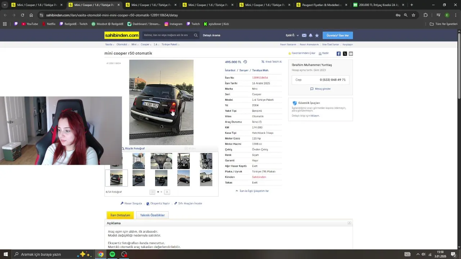Click the Yazdır print link
Image resolution: width=461 pixels, height=259 pixels.
(324, 53)
